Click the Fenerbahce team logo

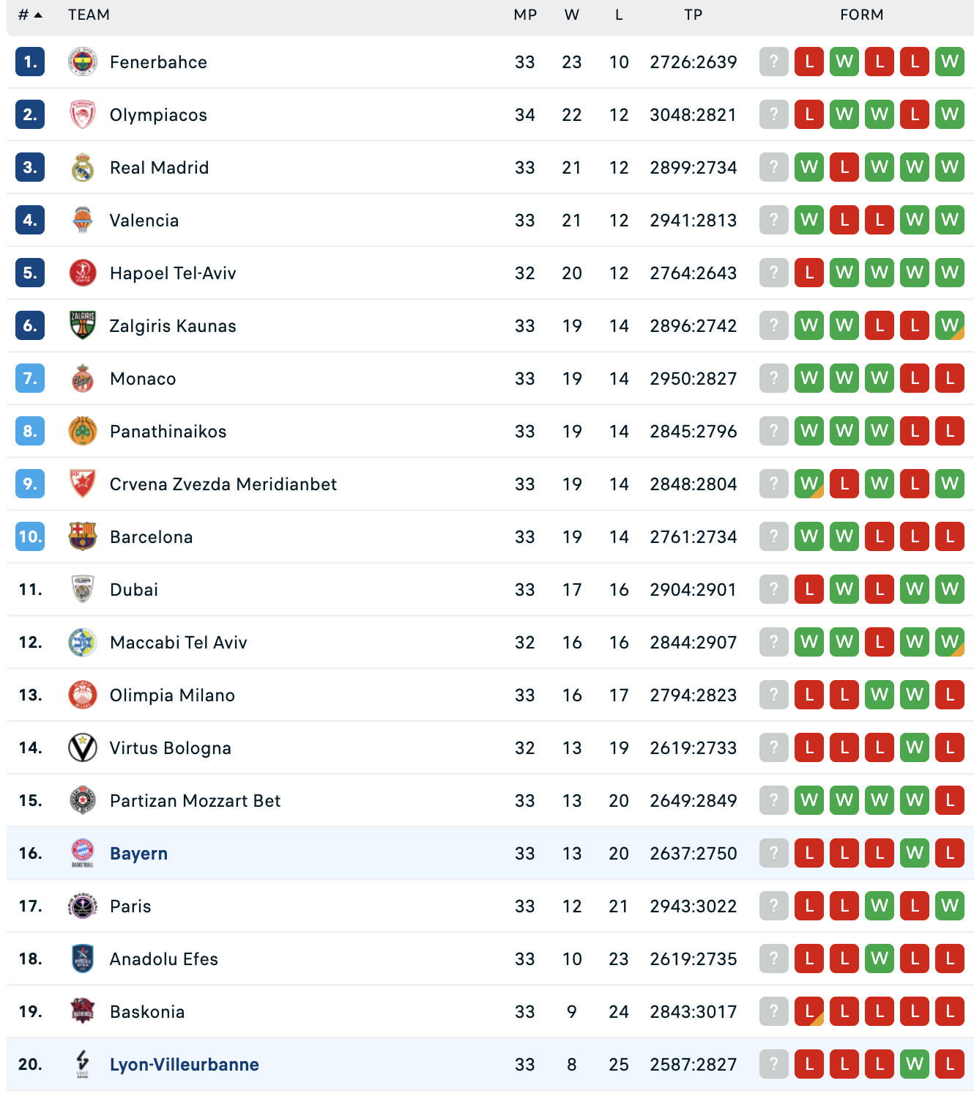click(83, 62)
